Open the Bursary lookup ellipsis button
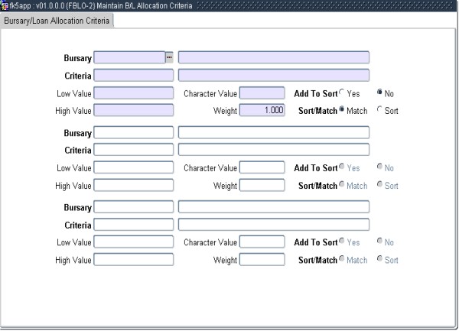Image resolution: width=459 pixels, height=331 pixels. 169,57
